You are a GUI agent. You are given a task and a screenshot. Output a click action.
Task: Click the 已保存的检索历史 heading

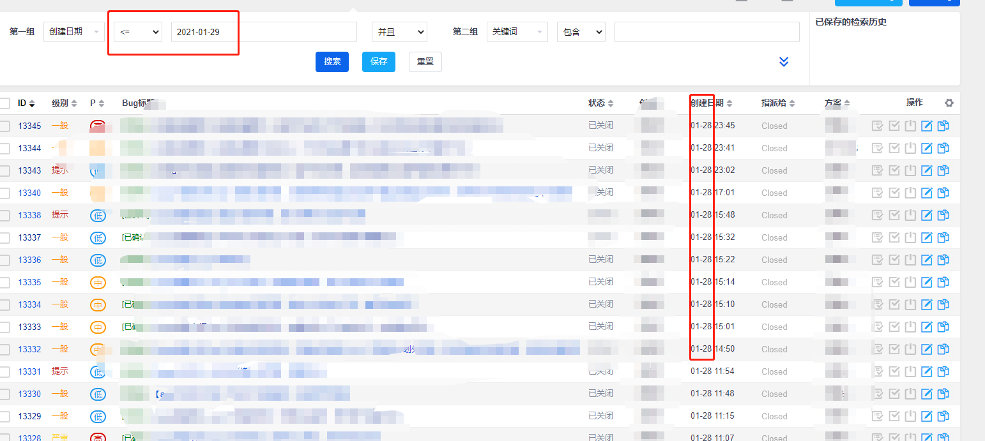tap(851, 22)
